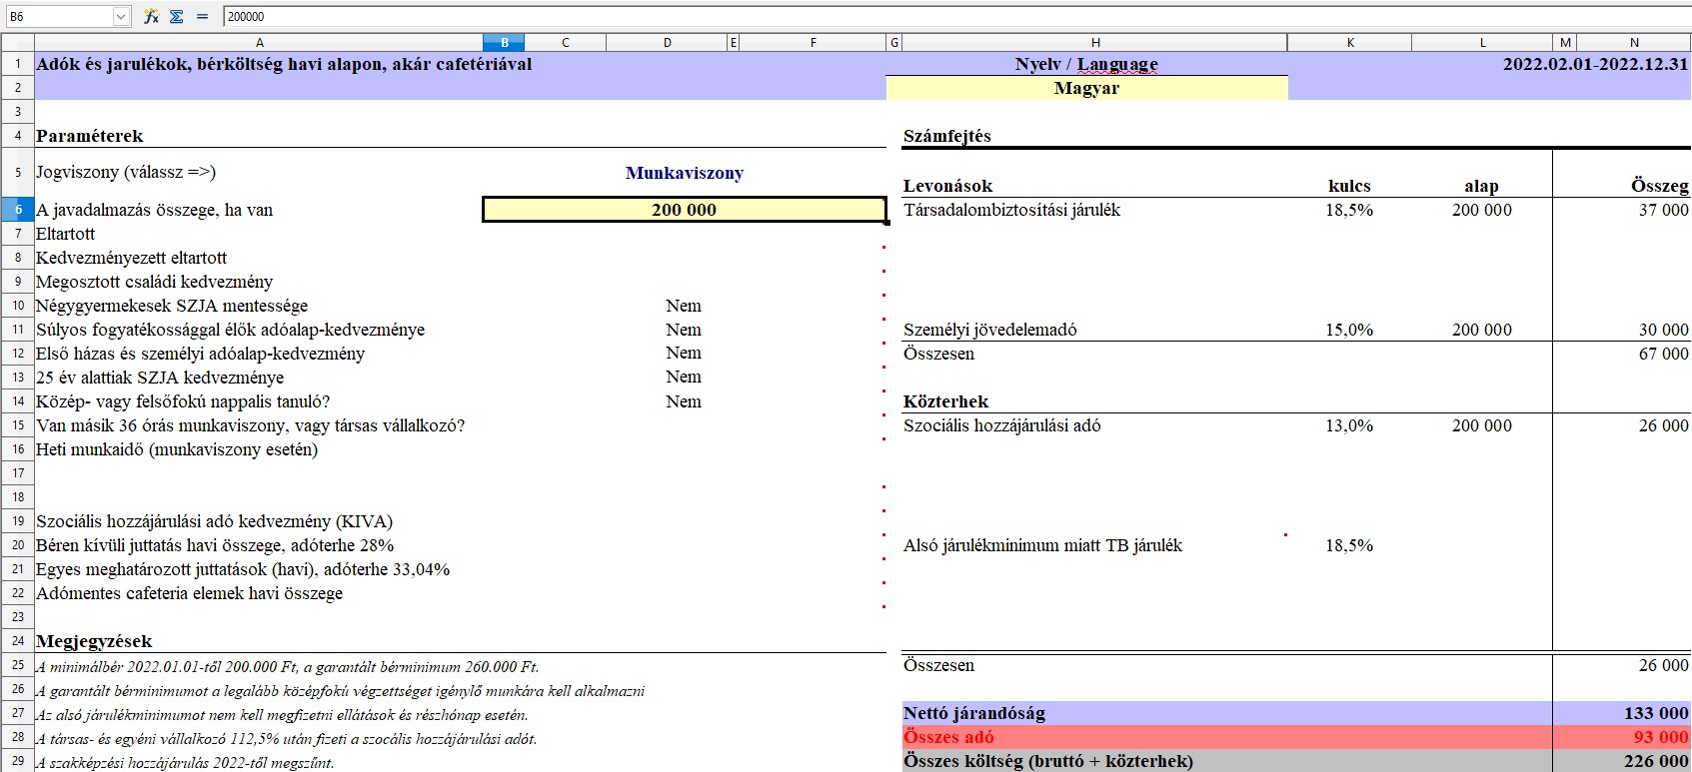Click the Nettó járandóság value 133 000
This screenshot has width=1692, height=772.
pos(1655,713)
